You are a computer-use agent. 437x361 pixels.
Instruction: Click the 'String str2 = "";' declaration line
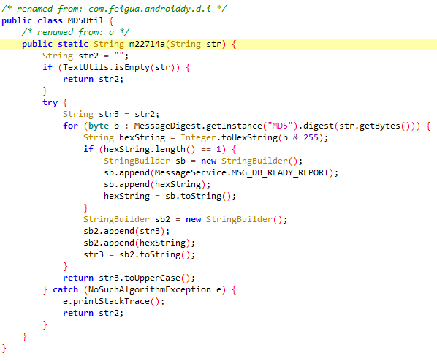point(85,56)
